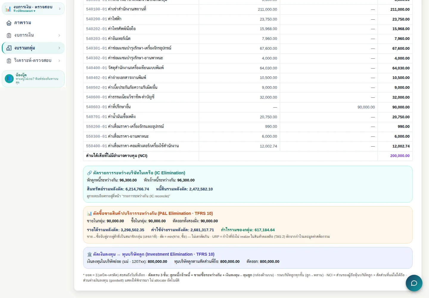Click the bold total 211,000.00

coord(400,10)
